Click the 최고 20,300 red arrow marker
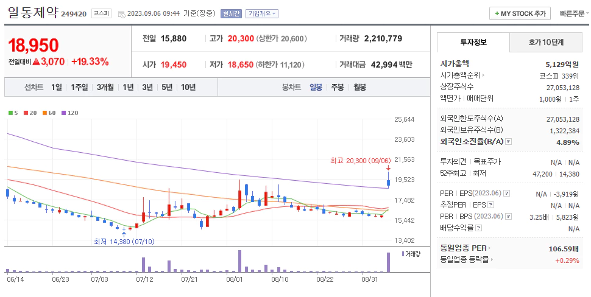The image size is (591, 297). [x=388, y=168]
